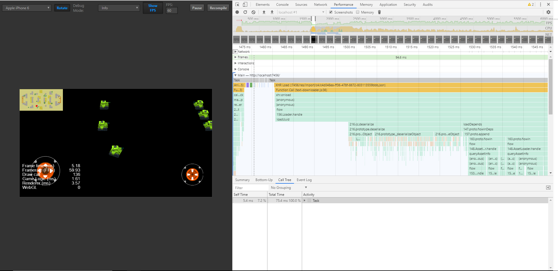Screen dimensions: 558x271
Task: Click the load profile upload icon
Action: tap(264, 12)
